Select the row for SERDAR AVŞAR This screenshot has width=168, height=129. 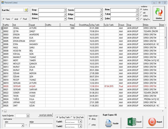(33, 86)
